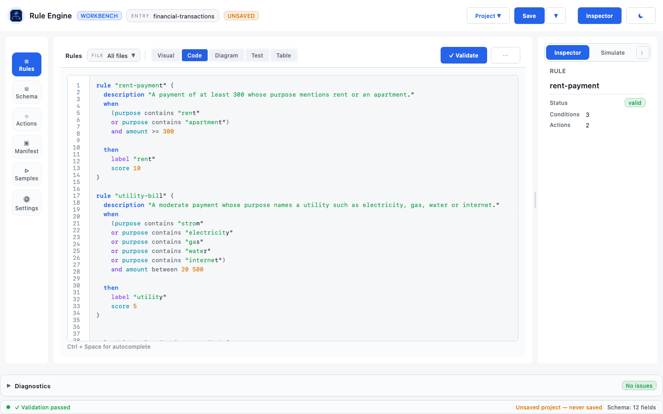
Task: Open the Project dropdown menu
Action: pyautogui.click(x=488, y=16)
